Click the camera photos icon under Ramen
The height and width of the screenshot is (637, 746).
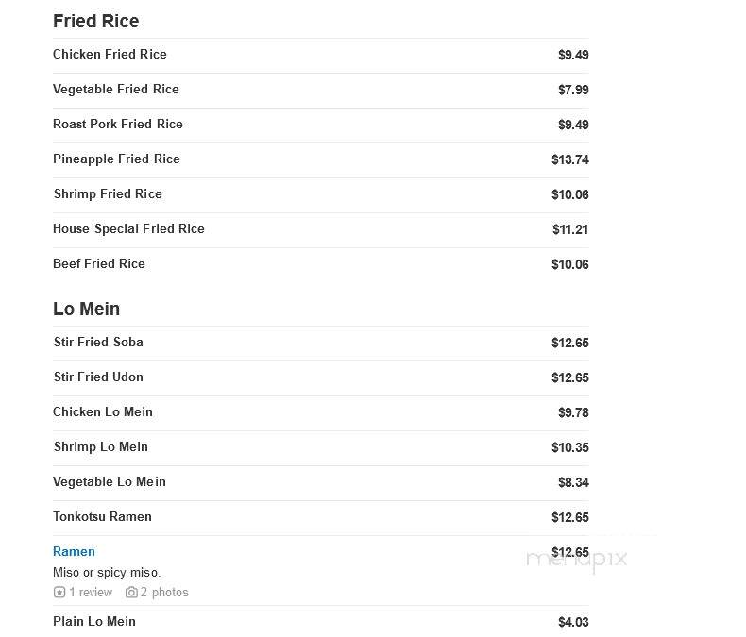point(131,593)
